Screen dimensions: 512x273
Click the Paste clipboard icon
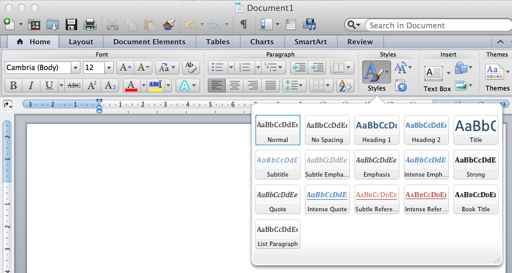pyautogui.click(x=150, y=24)
